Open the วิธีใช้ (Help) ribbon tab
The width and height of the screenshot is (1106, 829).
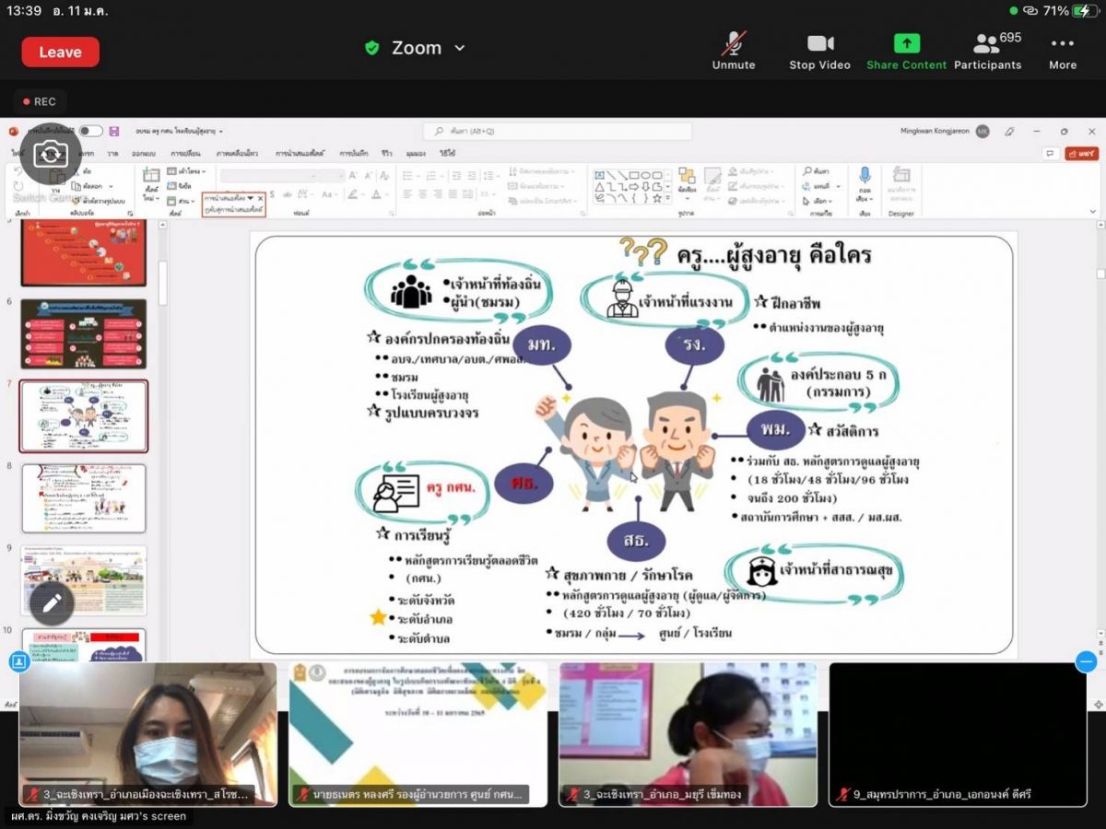(x=447, y=153)
